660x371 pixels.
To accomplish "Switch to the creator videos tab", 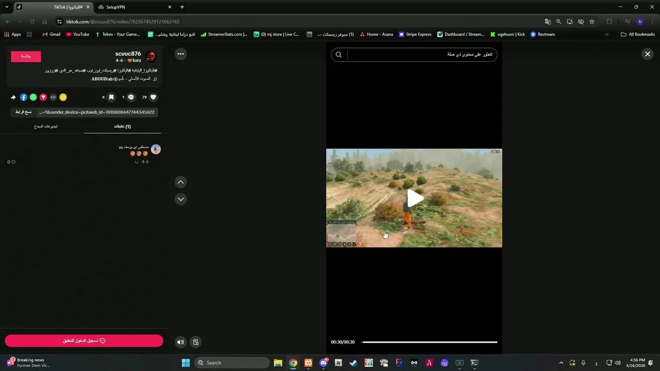I will (x=46, y=126).
